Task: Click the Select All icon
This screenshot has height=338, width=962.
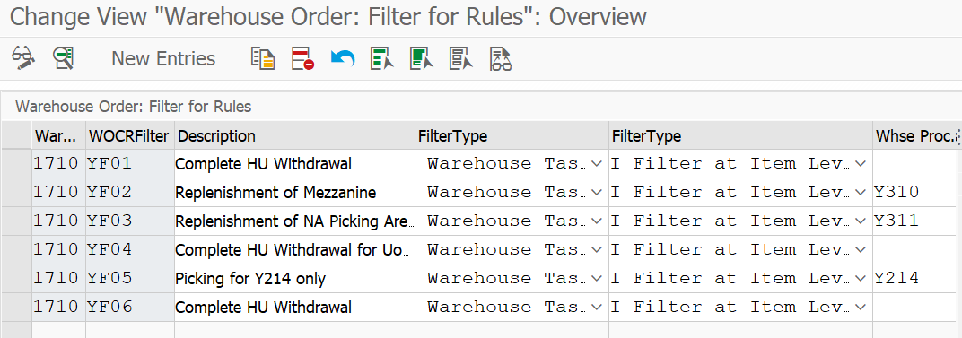Action: [x=381, y=58]
